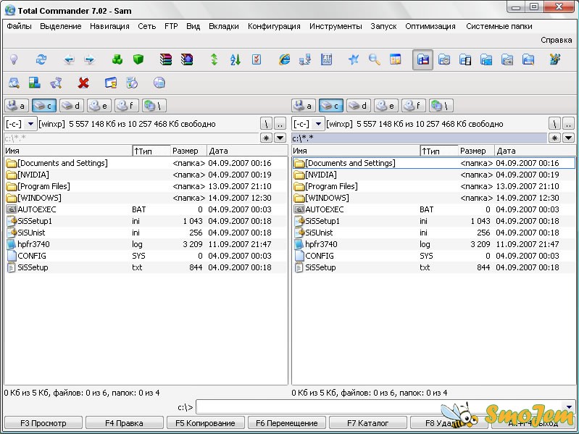Select drive c in left panel
Viewport: 579px width, 434px height.
(44, 106)
